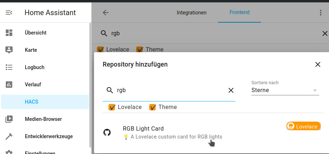Collapse the sidebar with the menu icon
329x154 pixels.
9,13
